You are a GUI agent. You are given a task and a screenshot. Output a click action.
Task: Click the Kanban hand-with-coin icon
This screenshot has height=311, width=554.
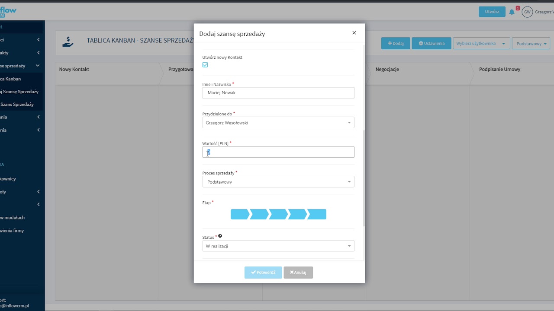[x=68, y=41]
